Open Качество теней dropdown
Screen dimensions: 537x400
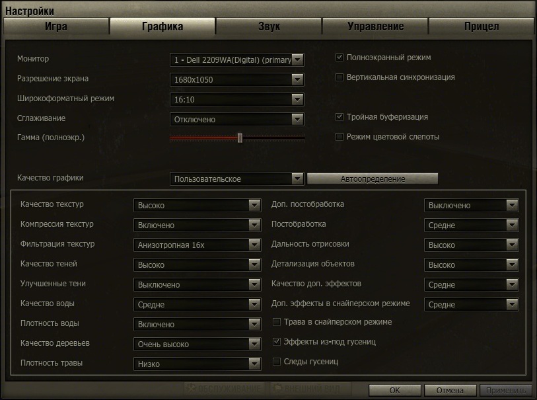tap(197, 265)
